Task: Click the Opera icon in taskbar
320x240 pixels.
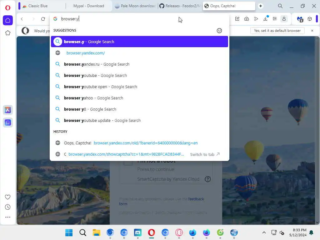Action: pyautogui.click(x=152, y=232)
